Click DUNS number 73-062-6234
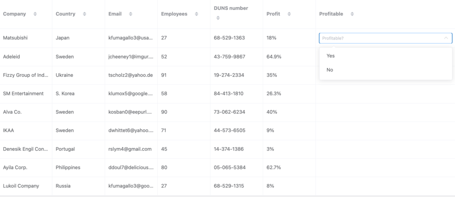The width and height of the screenshot is (455, 197). [x=230, y=112]
